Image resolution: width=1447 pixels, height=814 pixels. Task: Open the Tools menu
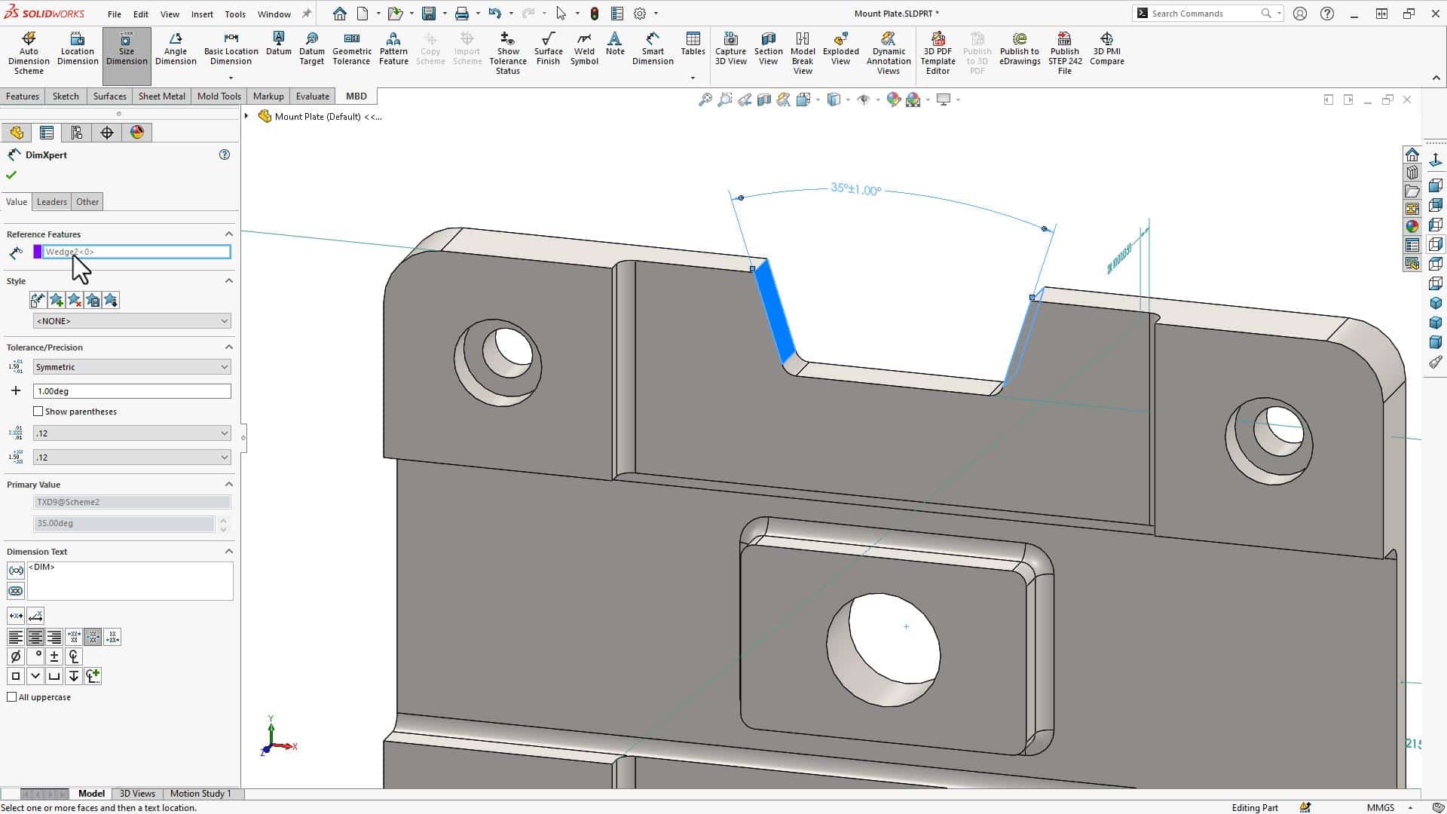[x=235, y=13]
